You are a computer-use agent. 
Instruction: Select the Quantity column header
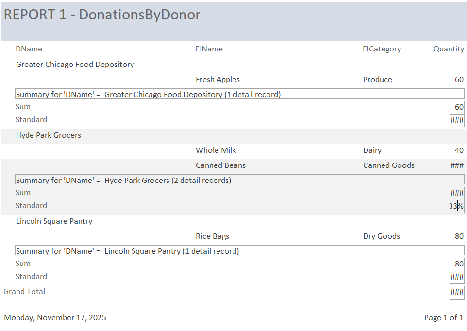pyautogui.click(x=449, y=49)
